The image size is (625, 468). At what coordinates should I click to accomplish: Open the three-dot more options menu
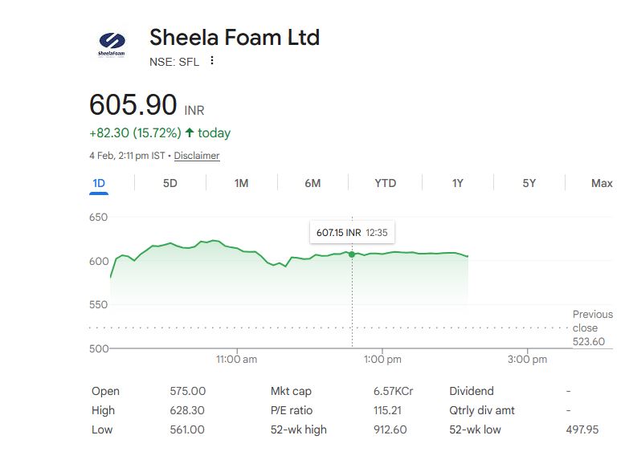[212, 61]
